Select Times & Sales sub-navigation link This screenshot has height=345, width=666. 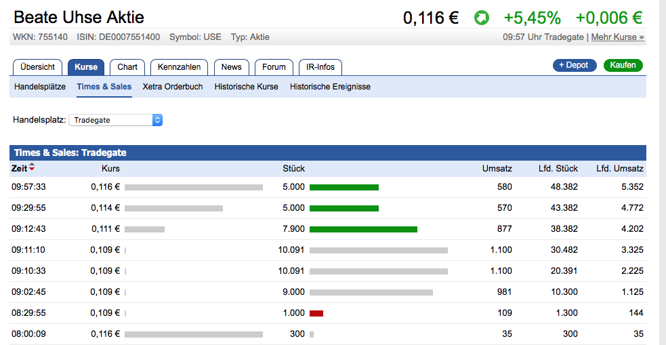(x=104, y=87)
